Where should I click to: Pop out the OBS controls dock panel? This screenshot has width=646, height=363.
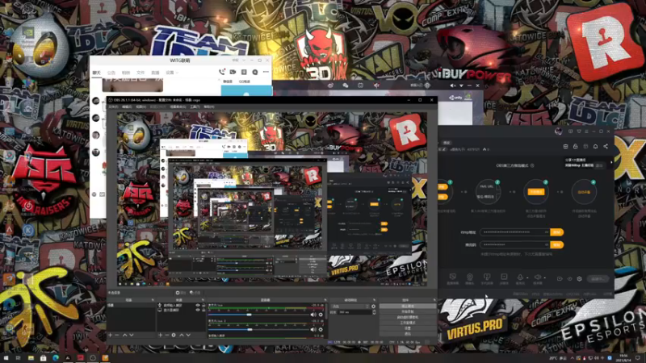tap(434, 300)
